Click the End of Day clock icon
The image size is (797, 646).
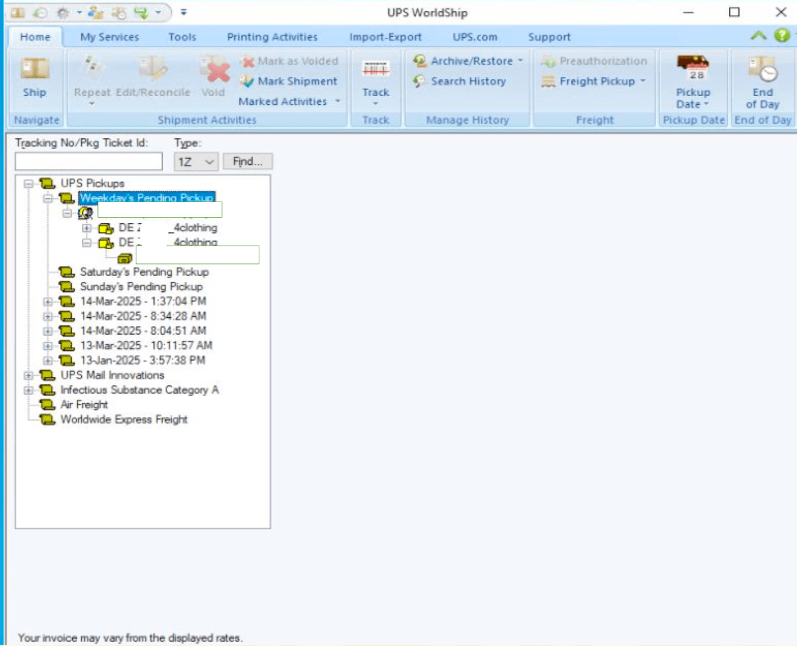pyautogui.click(x=763, y=69)
